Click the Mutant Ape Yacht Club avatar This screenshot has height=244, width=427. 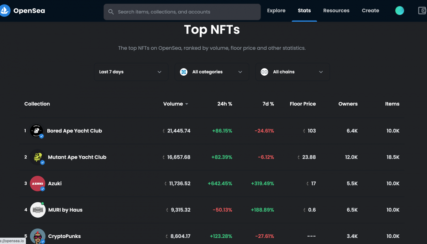point(37,157)
